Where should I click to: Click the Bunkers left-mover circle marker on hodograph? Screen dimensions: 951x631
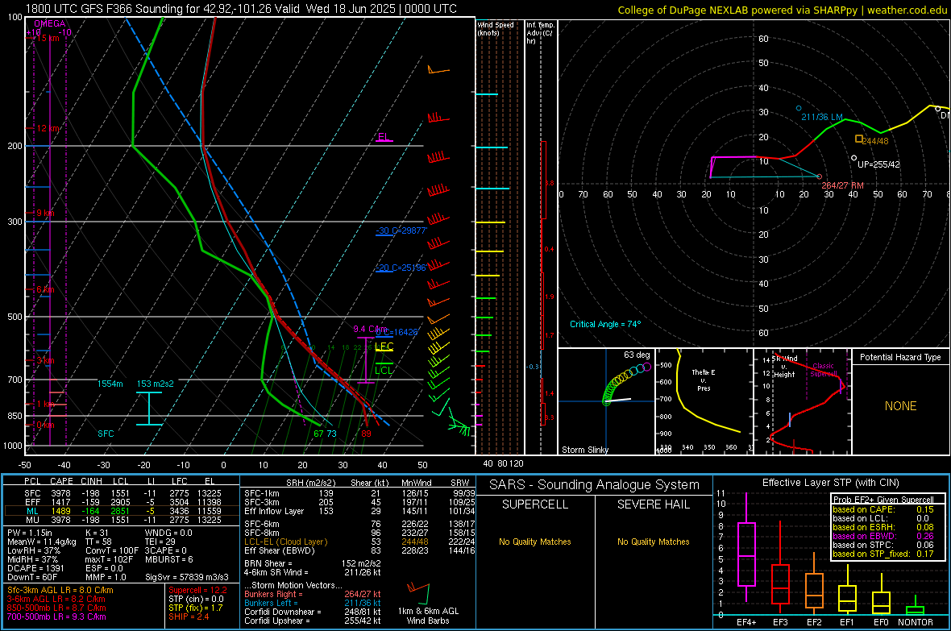(x=799, y=108)
